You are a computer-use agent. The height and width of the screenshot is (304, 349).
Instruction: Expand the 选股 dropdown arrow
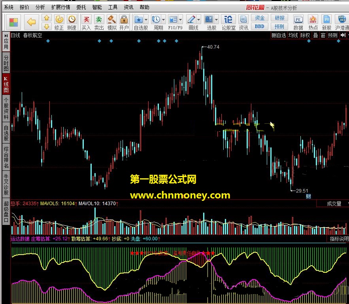pos(216,20)
